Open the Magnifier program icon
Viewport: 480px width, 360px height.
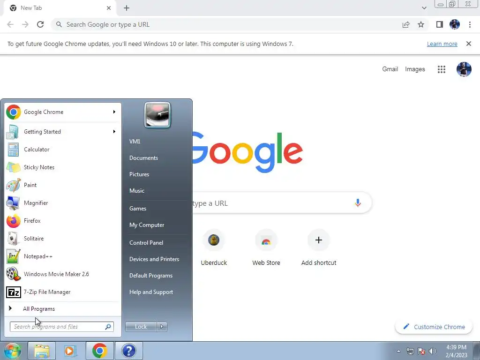[13, 203]
